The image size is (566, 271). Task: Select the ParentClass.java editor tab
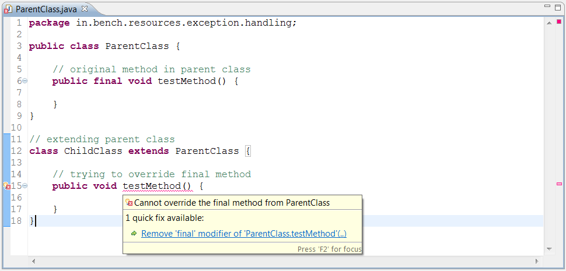coord(46,9)
